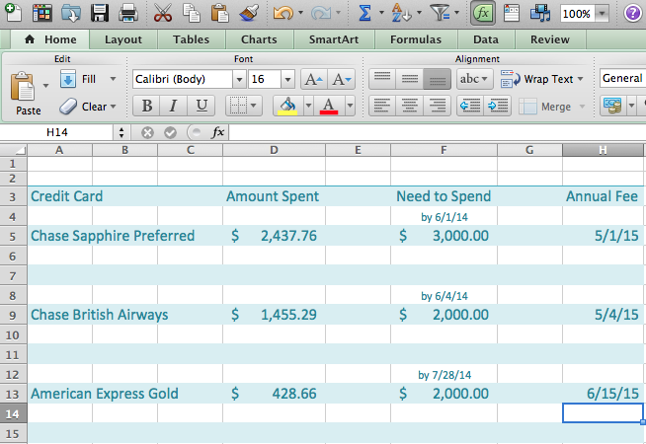Toggle the formula builder fx button
Screen dimensions: 646x444
pyautogui.click(x=483, y=13)
